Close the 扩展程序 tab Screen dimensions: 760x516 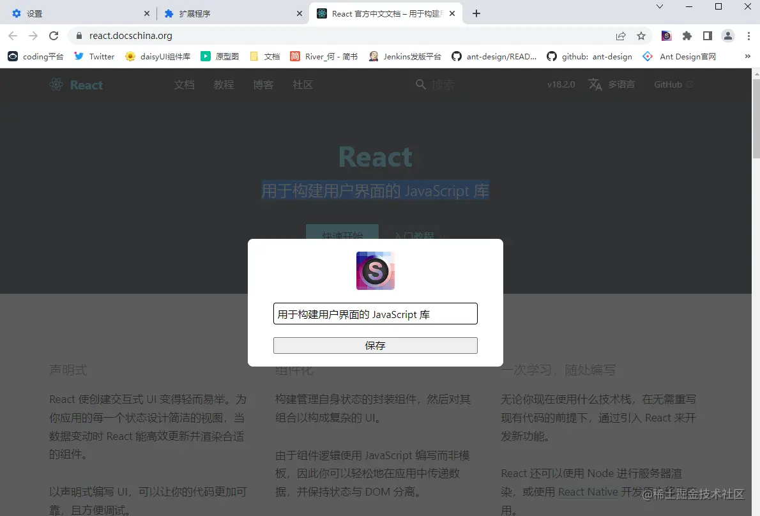(x=300, y=13)
